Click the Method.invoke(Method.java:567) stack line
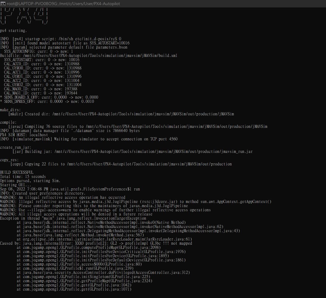 pos(80,235)
